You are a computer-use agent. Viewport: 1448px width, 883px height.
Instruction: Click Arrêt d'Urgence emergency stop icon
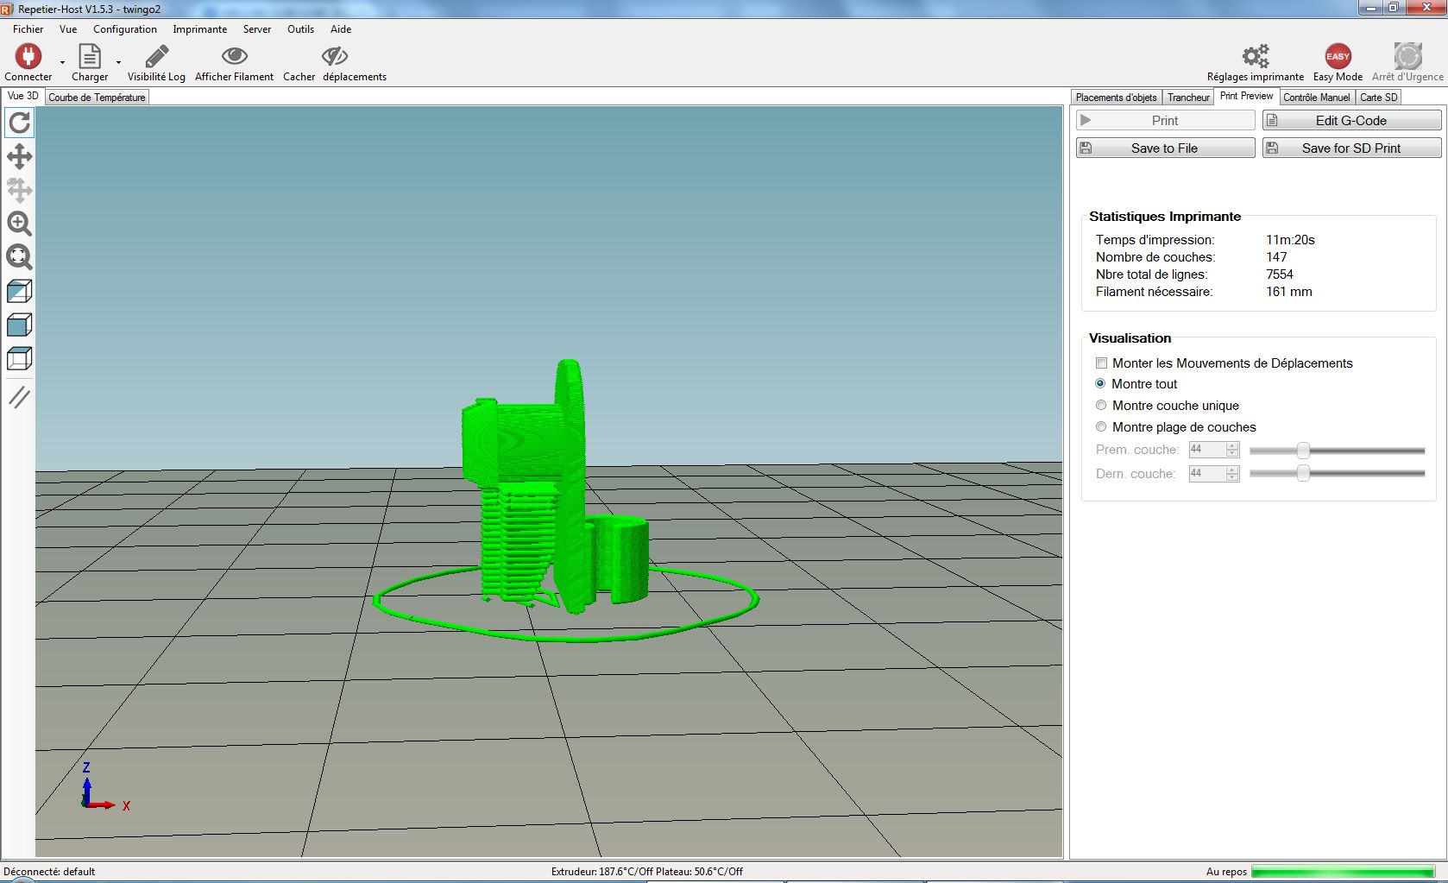pos(1407,56)
